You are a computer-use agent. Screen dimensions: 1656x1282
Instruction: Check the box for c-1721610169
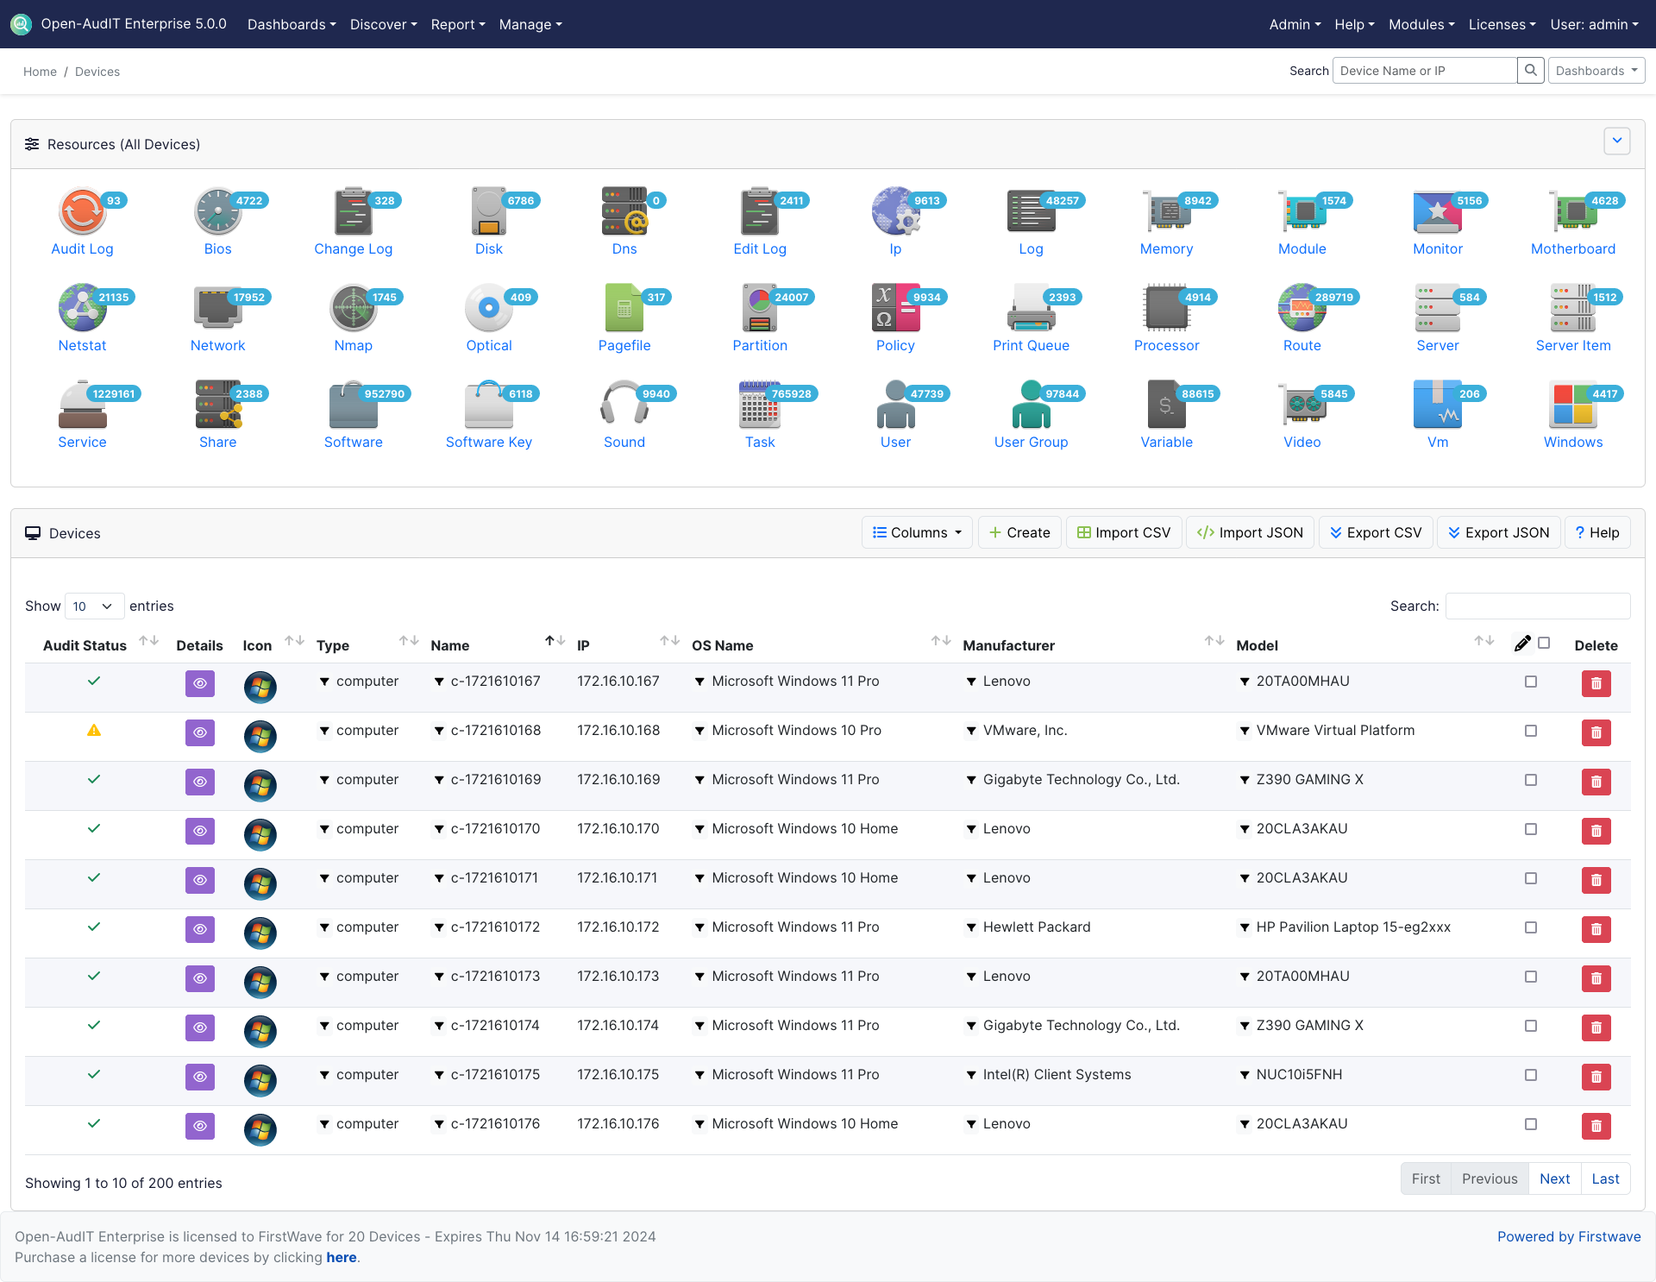[1531, 780]
